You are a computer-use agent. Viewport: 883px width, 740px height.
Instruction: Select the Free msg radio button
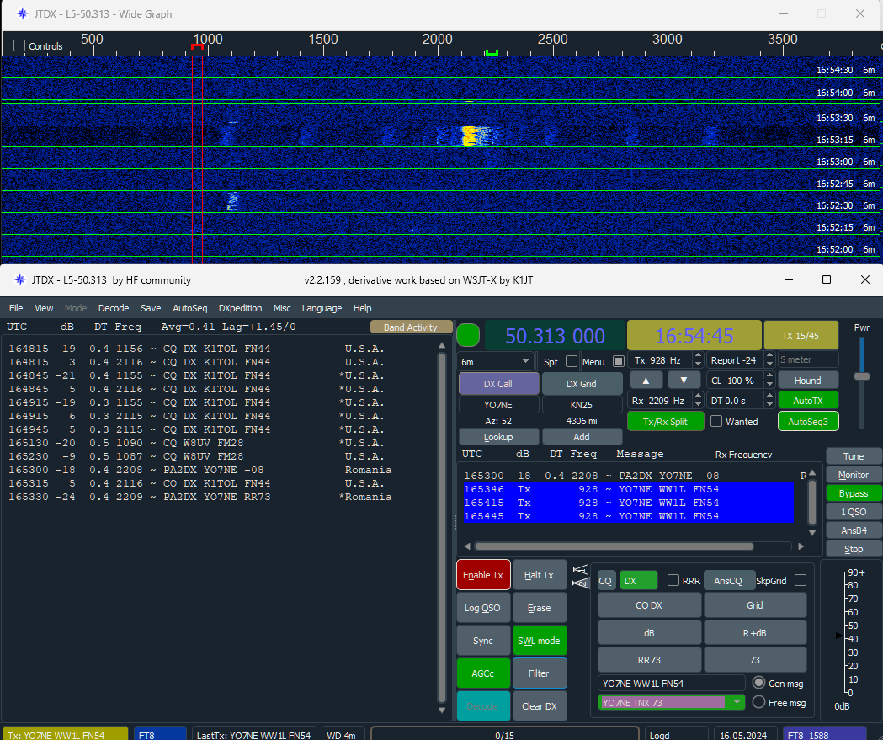[x=758, y=702]
